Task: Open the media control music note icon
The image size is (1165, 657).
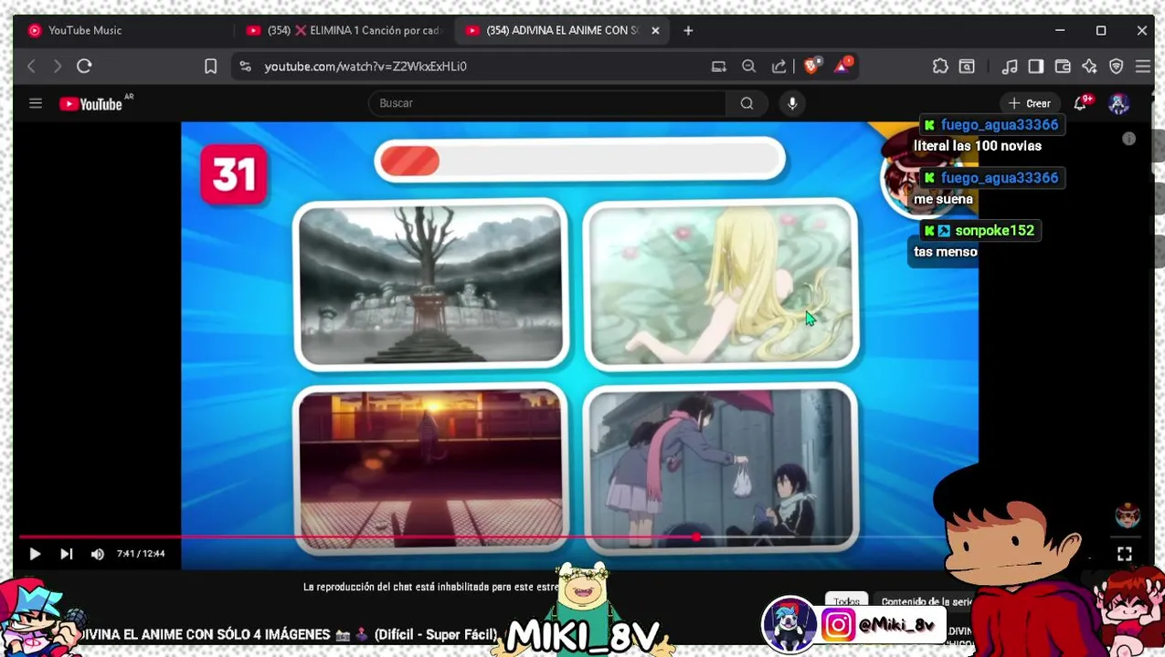Action: click(1010, 67)
